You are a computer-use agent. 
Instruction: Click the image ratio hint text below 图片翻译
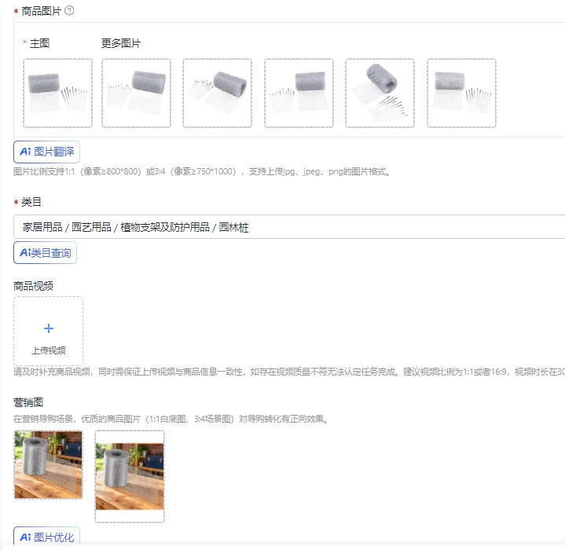[203, 171]
